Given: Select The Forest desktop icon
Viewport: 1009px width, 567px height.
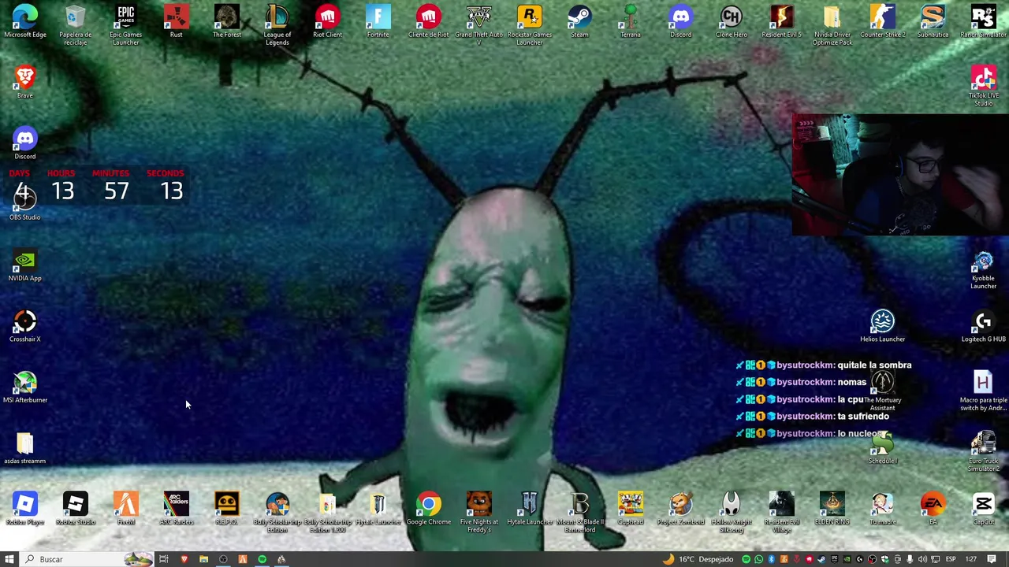Looking at the screenshot, I should tap(226, 21).
